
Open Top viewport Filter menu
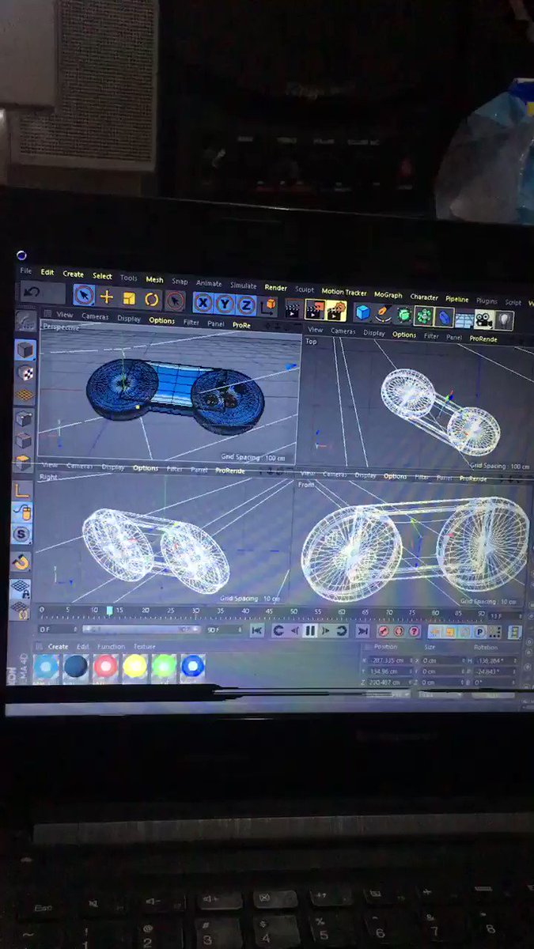pyautogui.click(x=430, y=335)
